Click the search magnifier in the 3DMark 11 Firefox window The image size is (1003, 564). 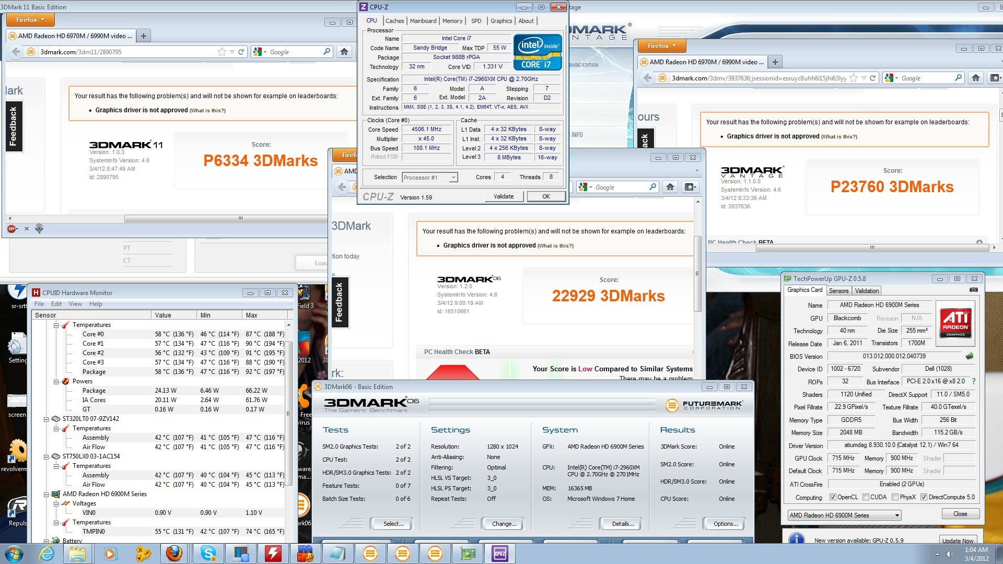327,52
